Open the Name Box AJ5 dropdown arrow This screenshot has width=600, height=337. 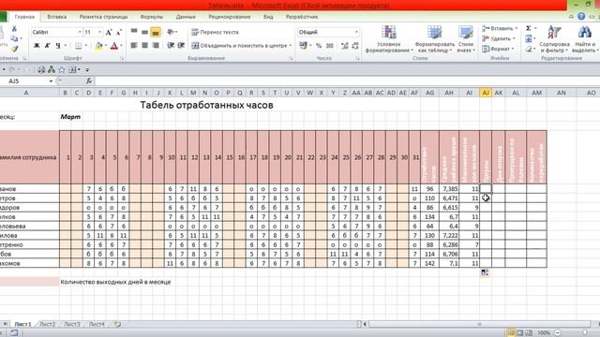(51, 81)
